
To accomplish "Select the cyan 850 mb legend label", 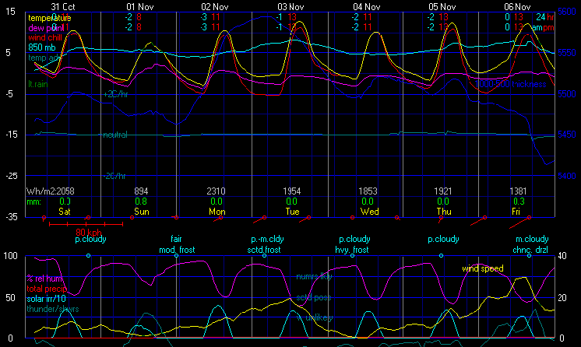I will pyautogui.click(x=42, y=47).
